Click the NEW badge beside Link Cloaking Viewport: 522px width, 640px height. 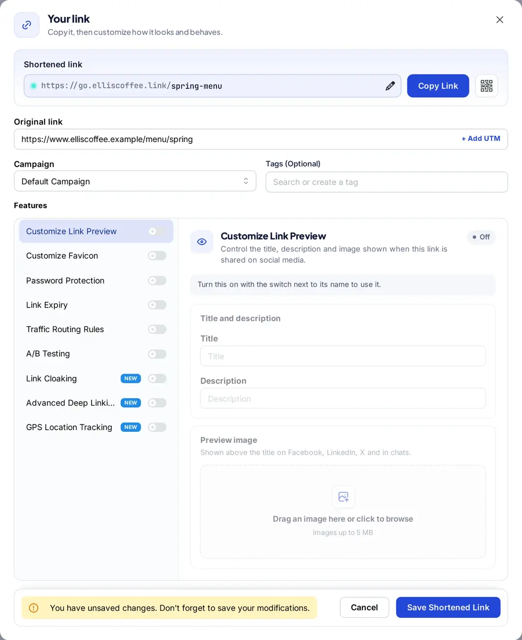[130, 378]
